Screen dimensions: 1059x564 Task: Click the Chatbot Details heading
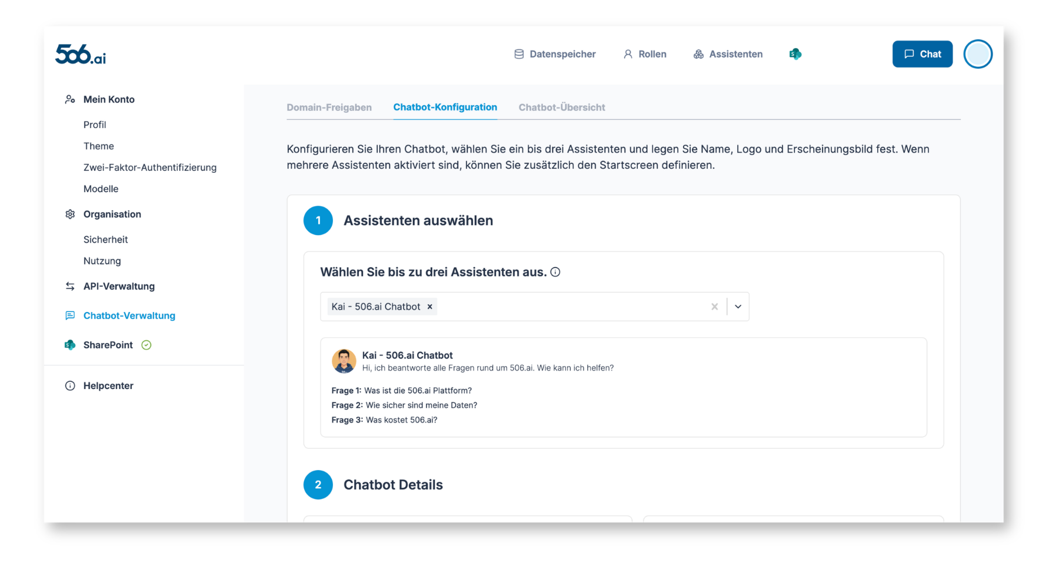click(393, 485)
